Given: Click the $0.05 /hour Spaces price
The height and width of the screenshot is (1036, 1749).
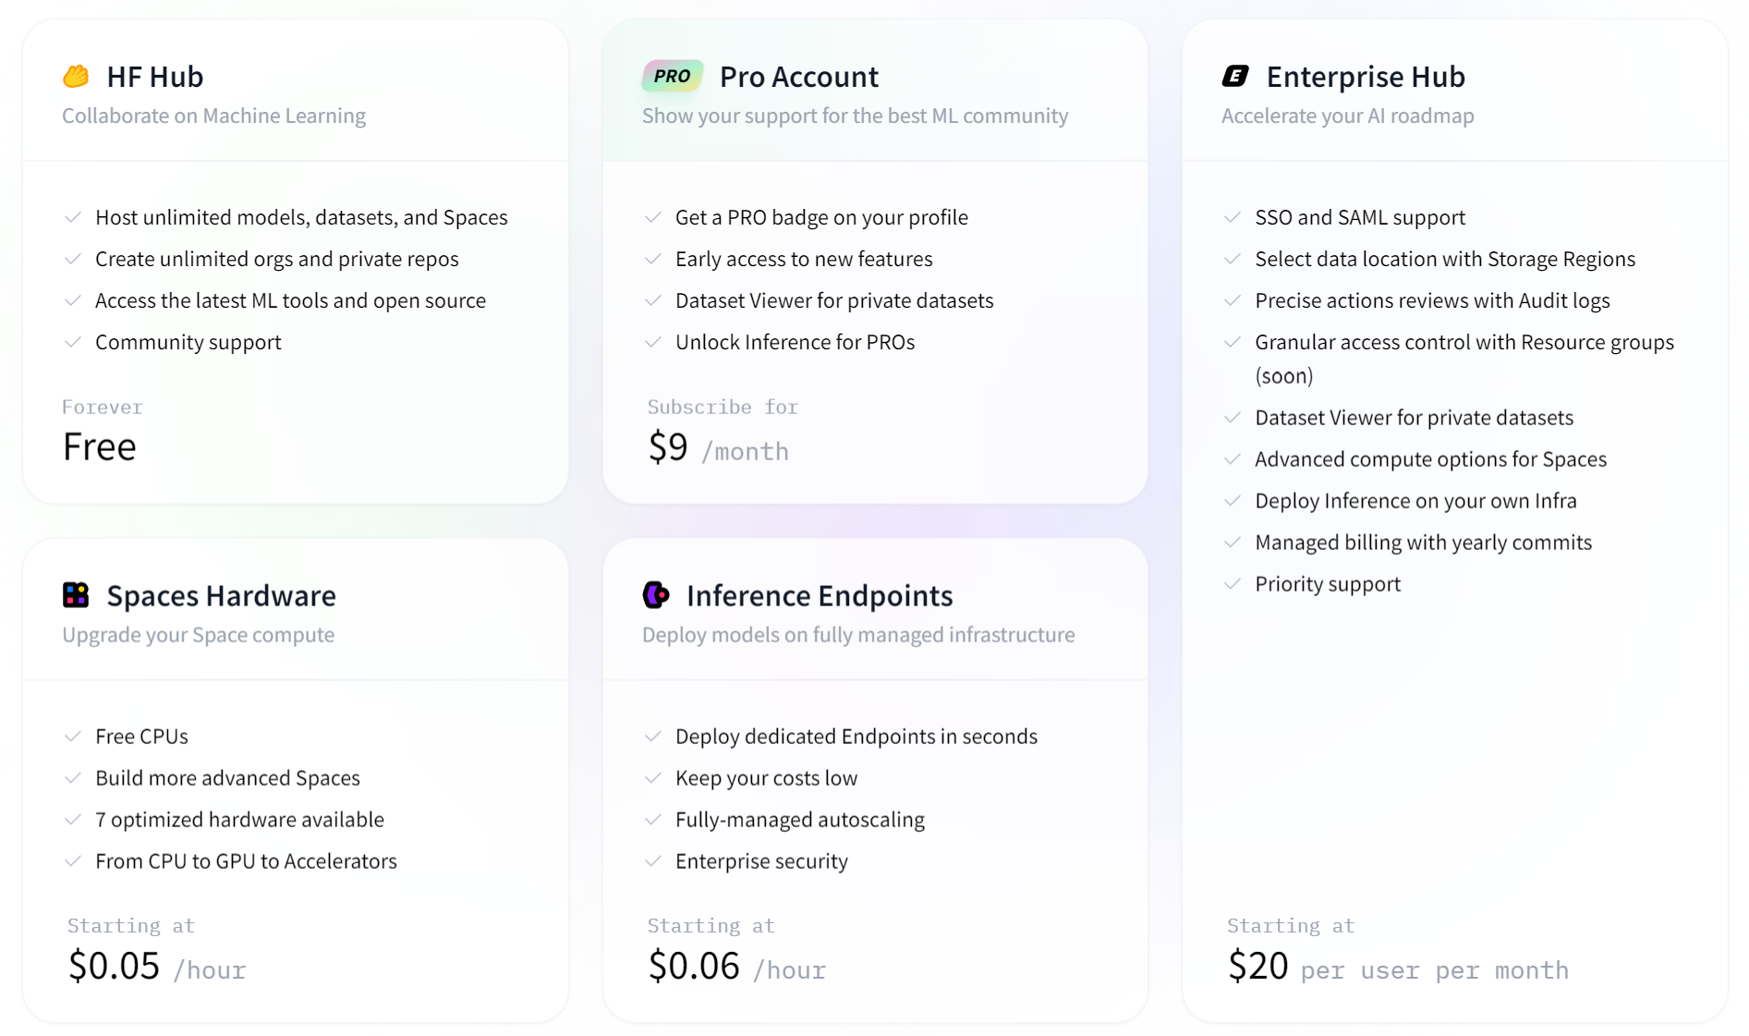Looking at the screenshot, I should [x=157, y=968].
